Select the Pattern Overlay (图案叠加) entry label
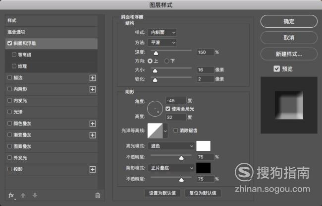 [x=23, y=146]
